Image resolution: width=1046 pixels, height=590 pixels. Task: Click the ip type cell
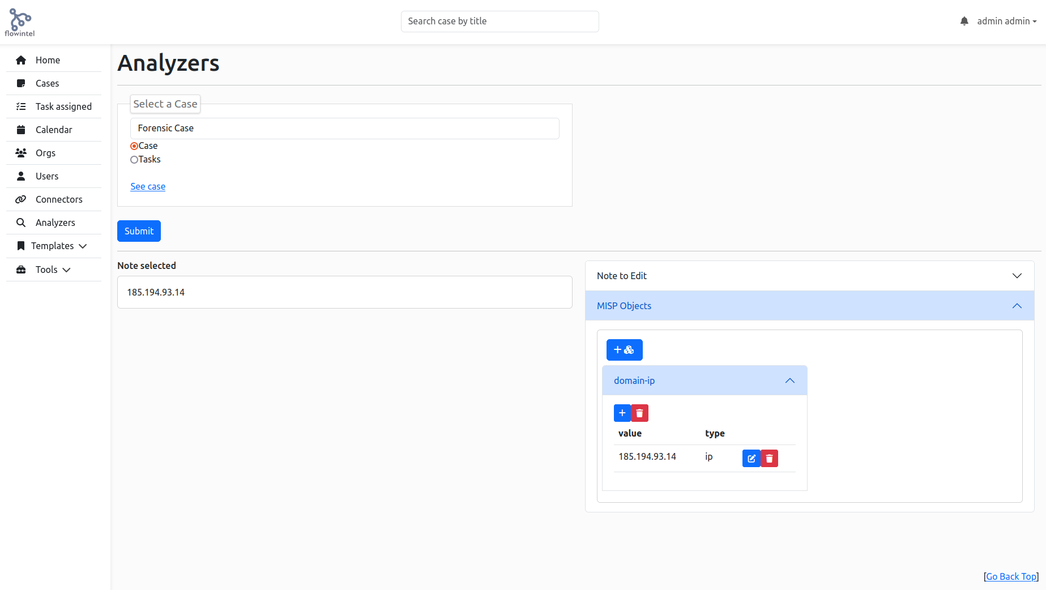coord(708,456)
